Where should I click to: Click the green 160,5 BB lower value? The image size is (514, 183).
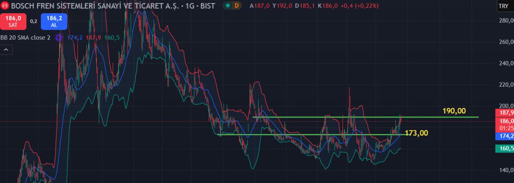(x=112, y=38)
